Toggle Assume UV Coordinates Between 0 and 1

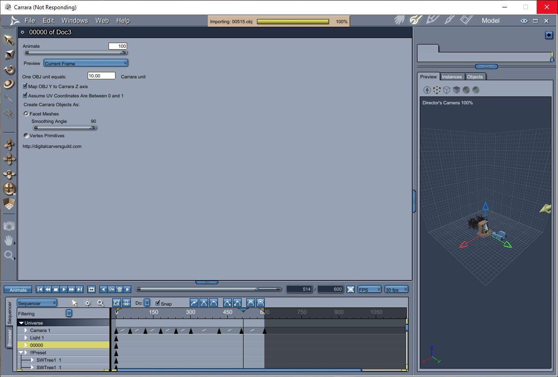click(25, 96)
